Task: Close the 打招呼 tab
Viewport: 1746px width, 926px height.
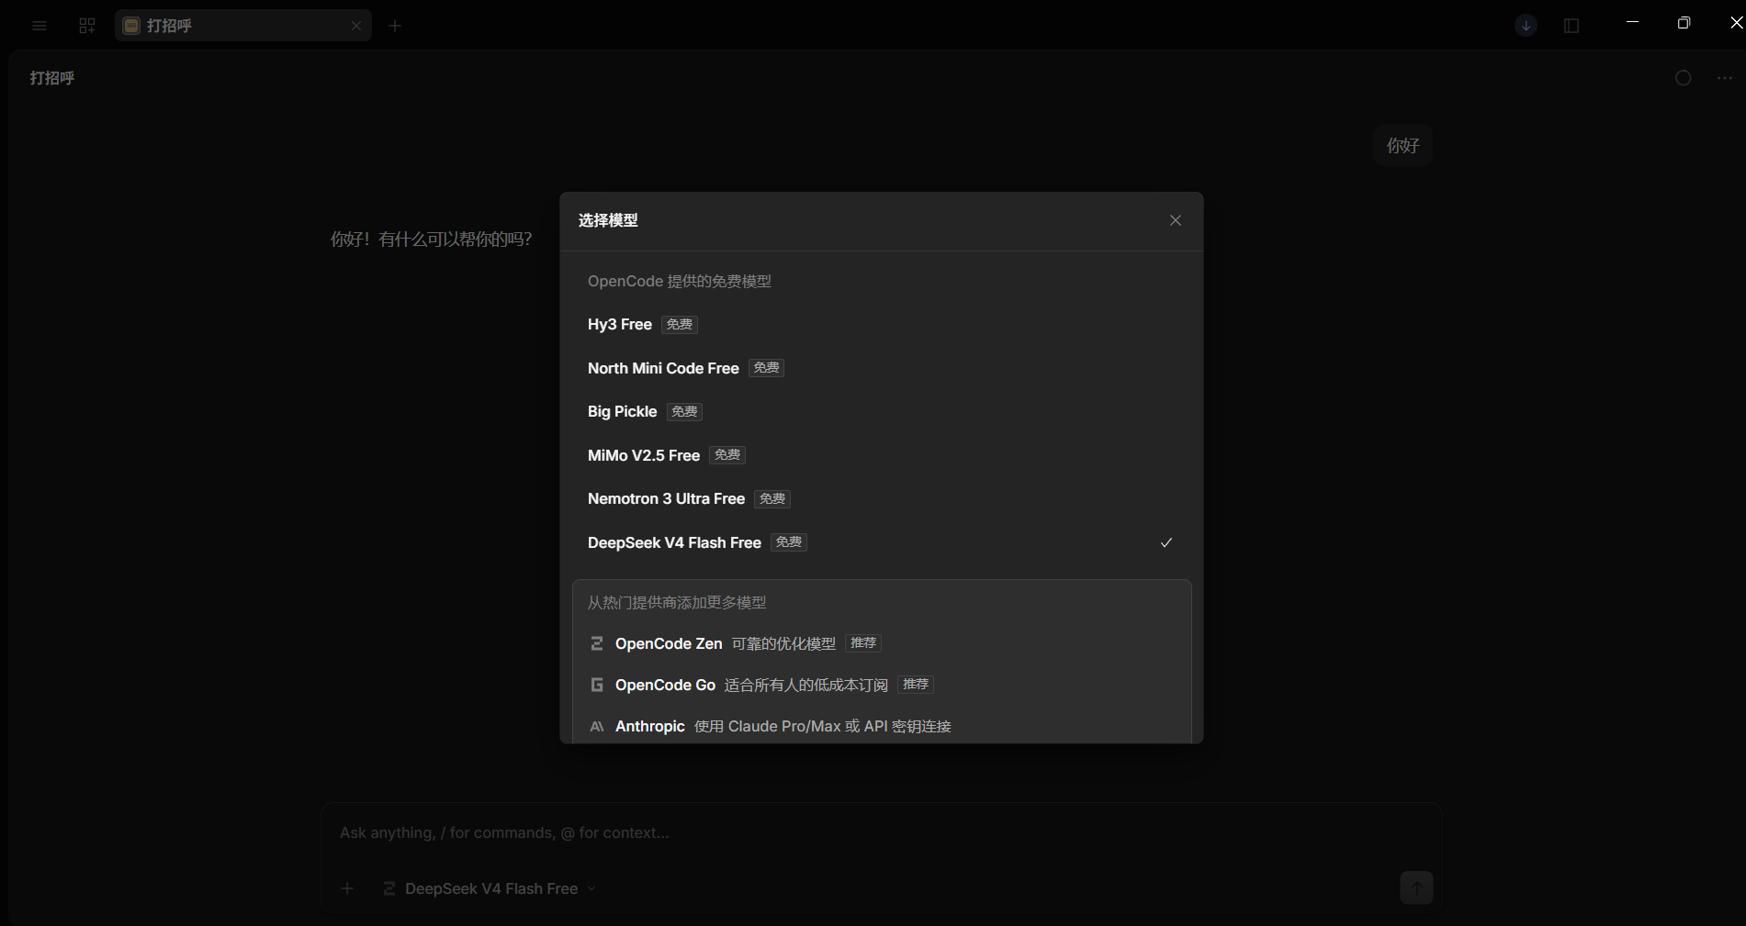Action: [356, 26]
